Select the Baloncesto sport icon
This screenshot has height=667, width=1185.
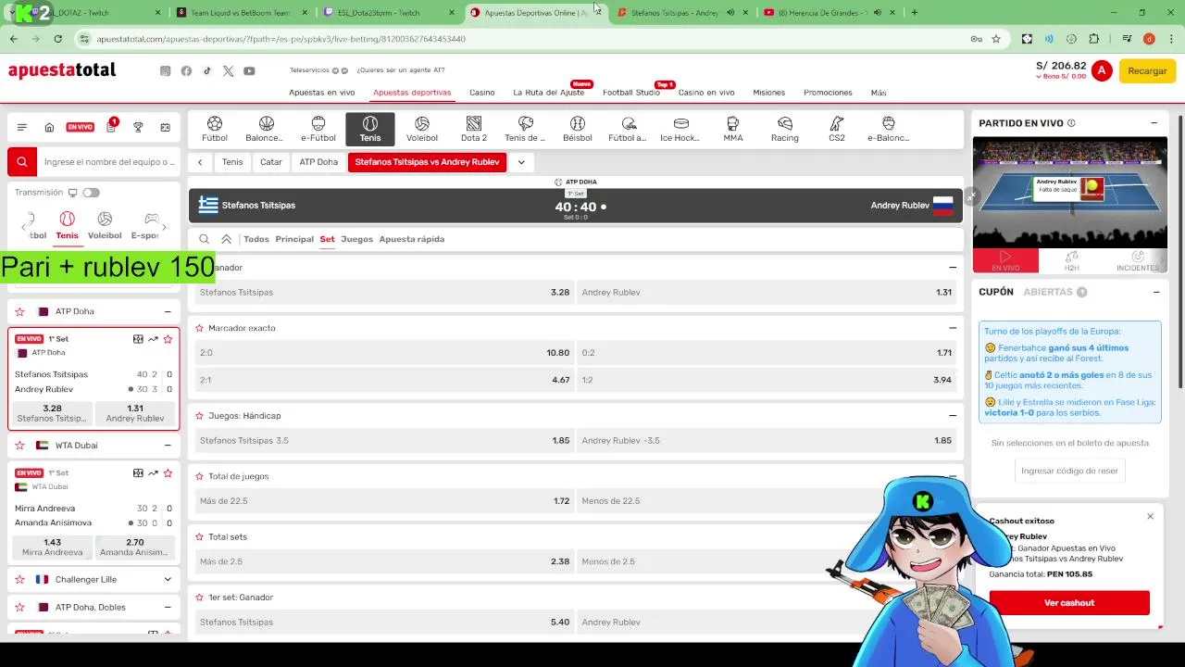266,129
